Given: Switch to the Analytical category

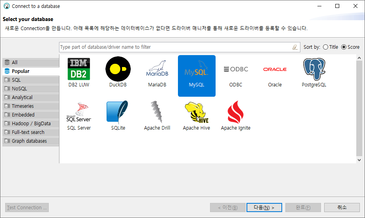Looking at the screenshot, I should pyautogui.click(x=31, y=98).
